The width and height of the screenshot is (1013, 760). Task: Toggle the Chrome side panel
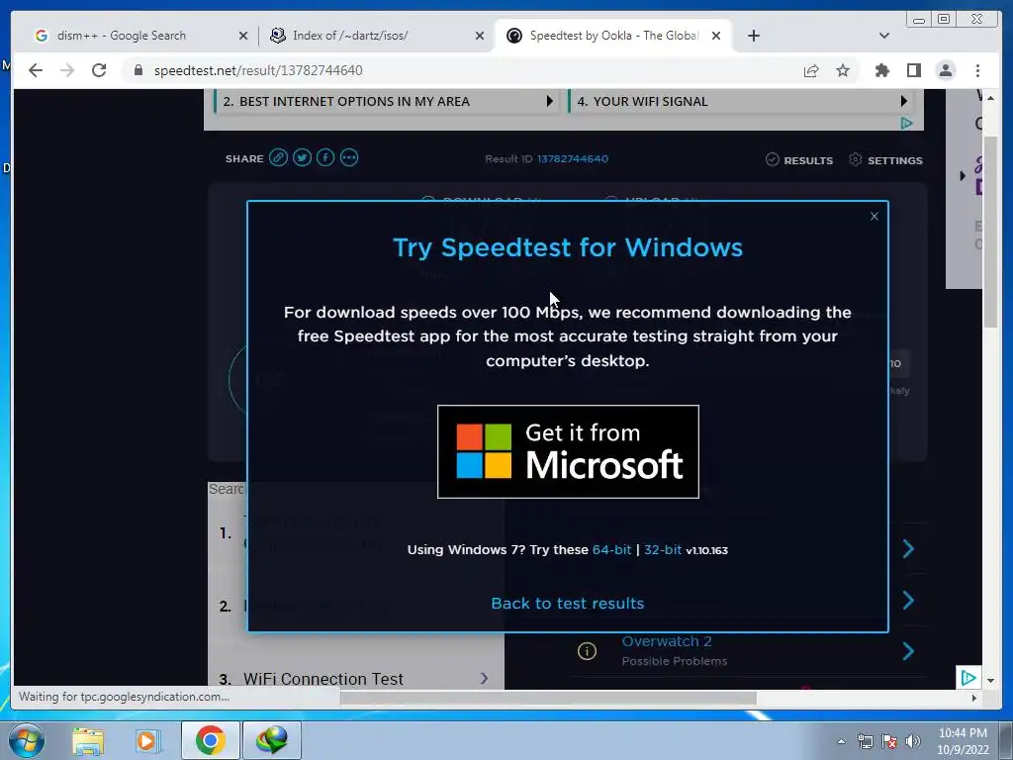coord(913,70)
